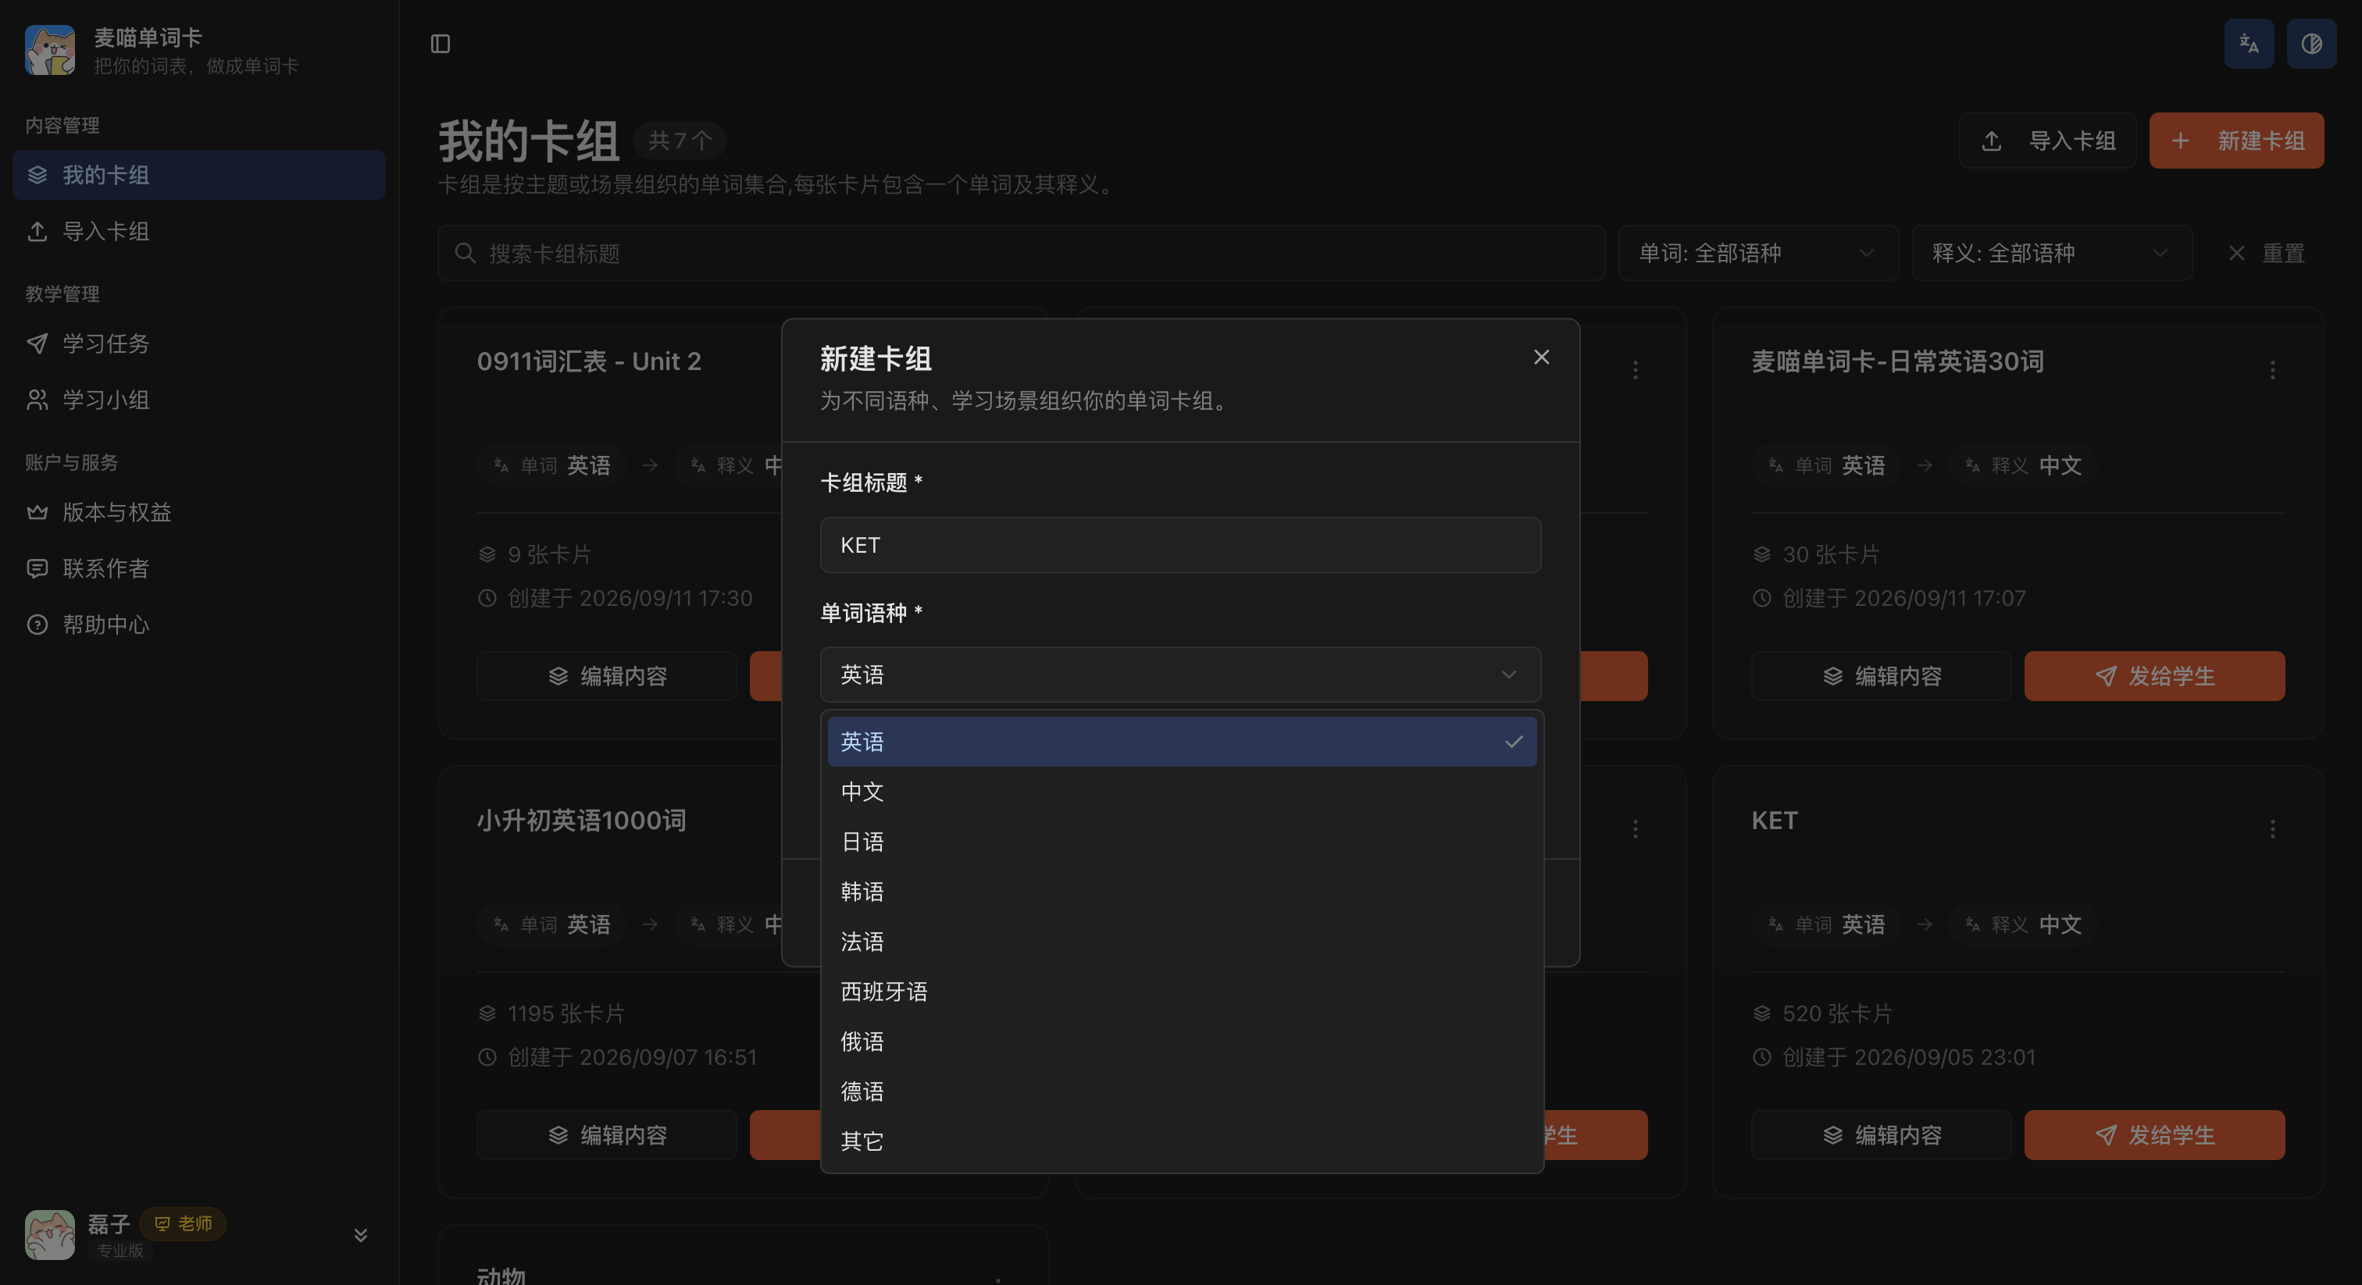Switch theme with the contrast icon

[2310, 43]
